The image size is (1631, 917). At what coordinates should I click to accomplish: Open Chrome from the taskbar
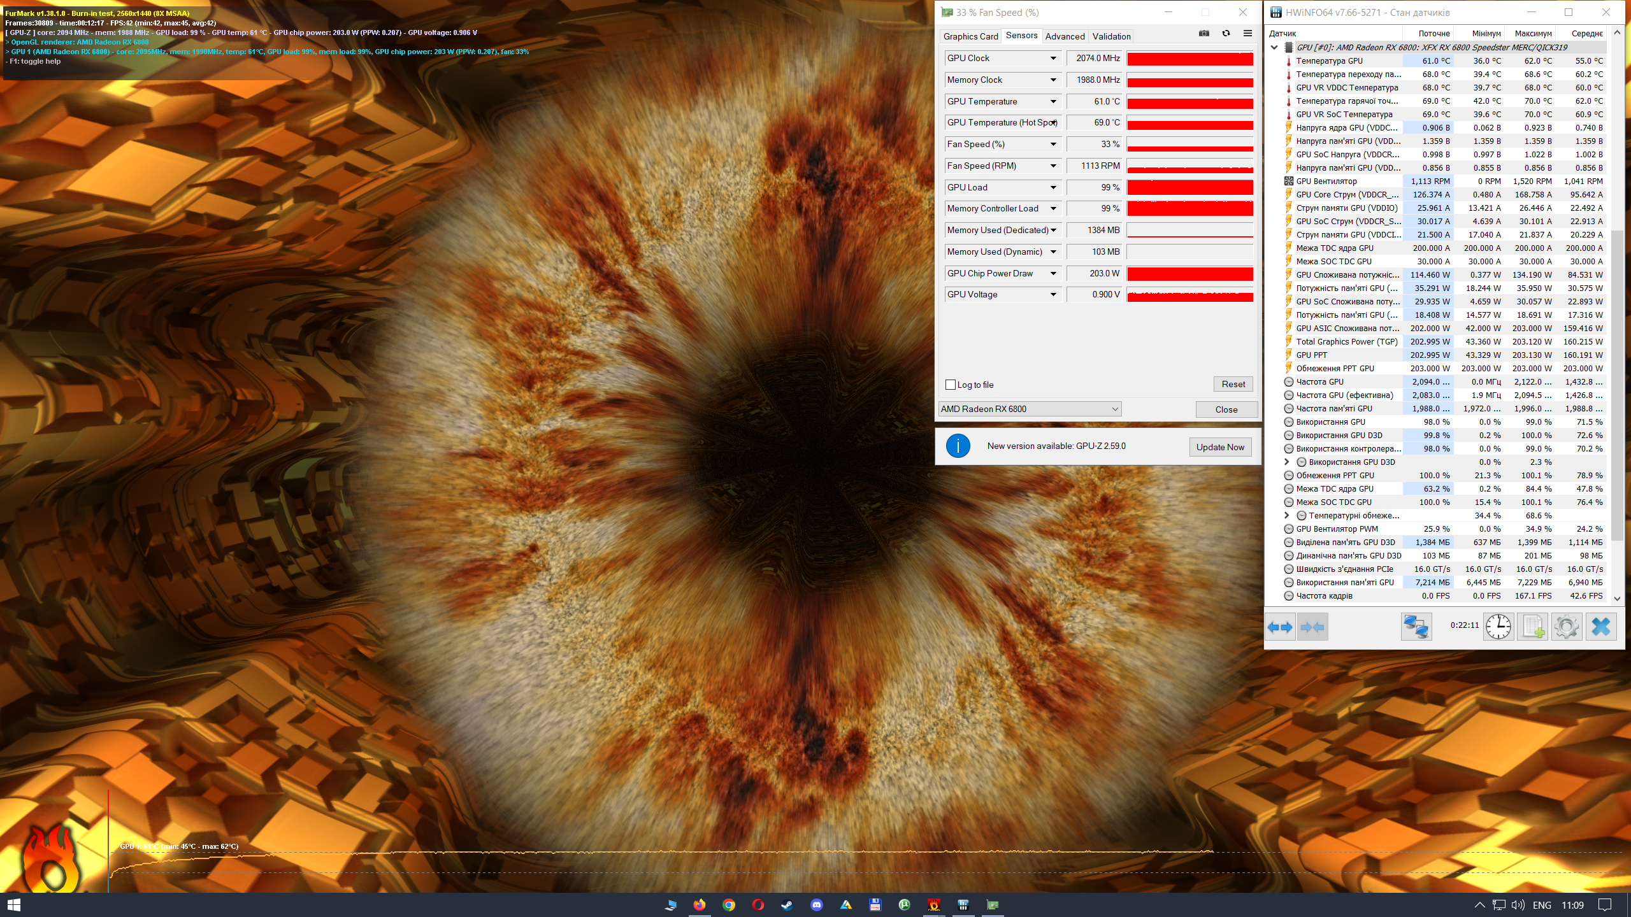tap(729, 905)
